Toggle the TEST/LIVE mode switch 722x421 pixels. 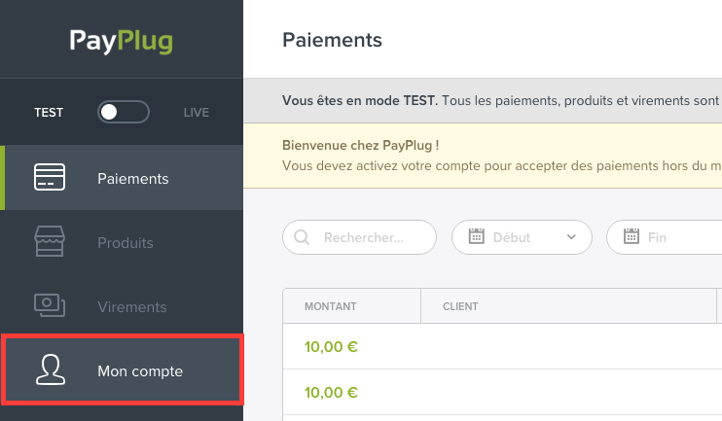tap(124, 112)
